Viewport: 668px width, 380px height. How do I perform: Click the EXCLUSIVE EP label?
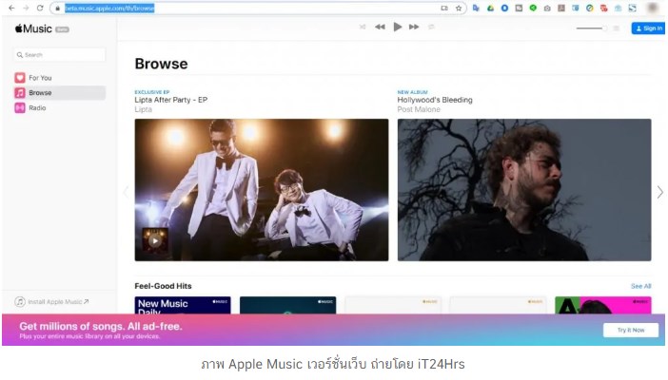click(x=152, y=92)
